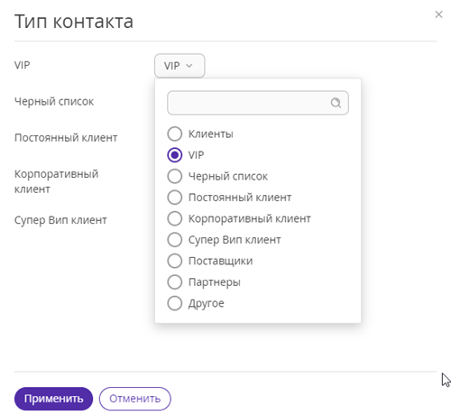Click the Супер Вип клиент row label
This screenshot has width=451, height=415.
pos(60,220)
